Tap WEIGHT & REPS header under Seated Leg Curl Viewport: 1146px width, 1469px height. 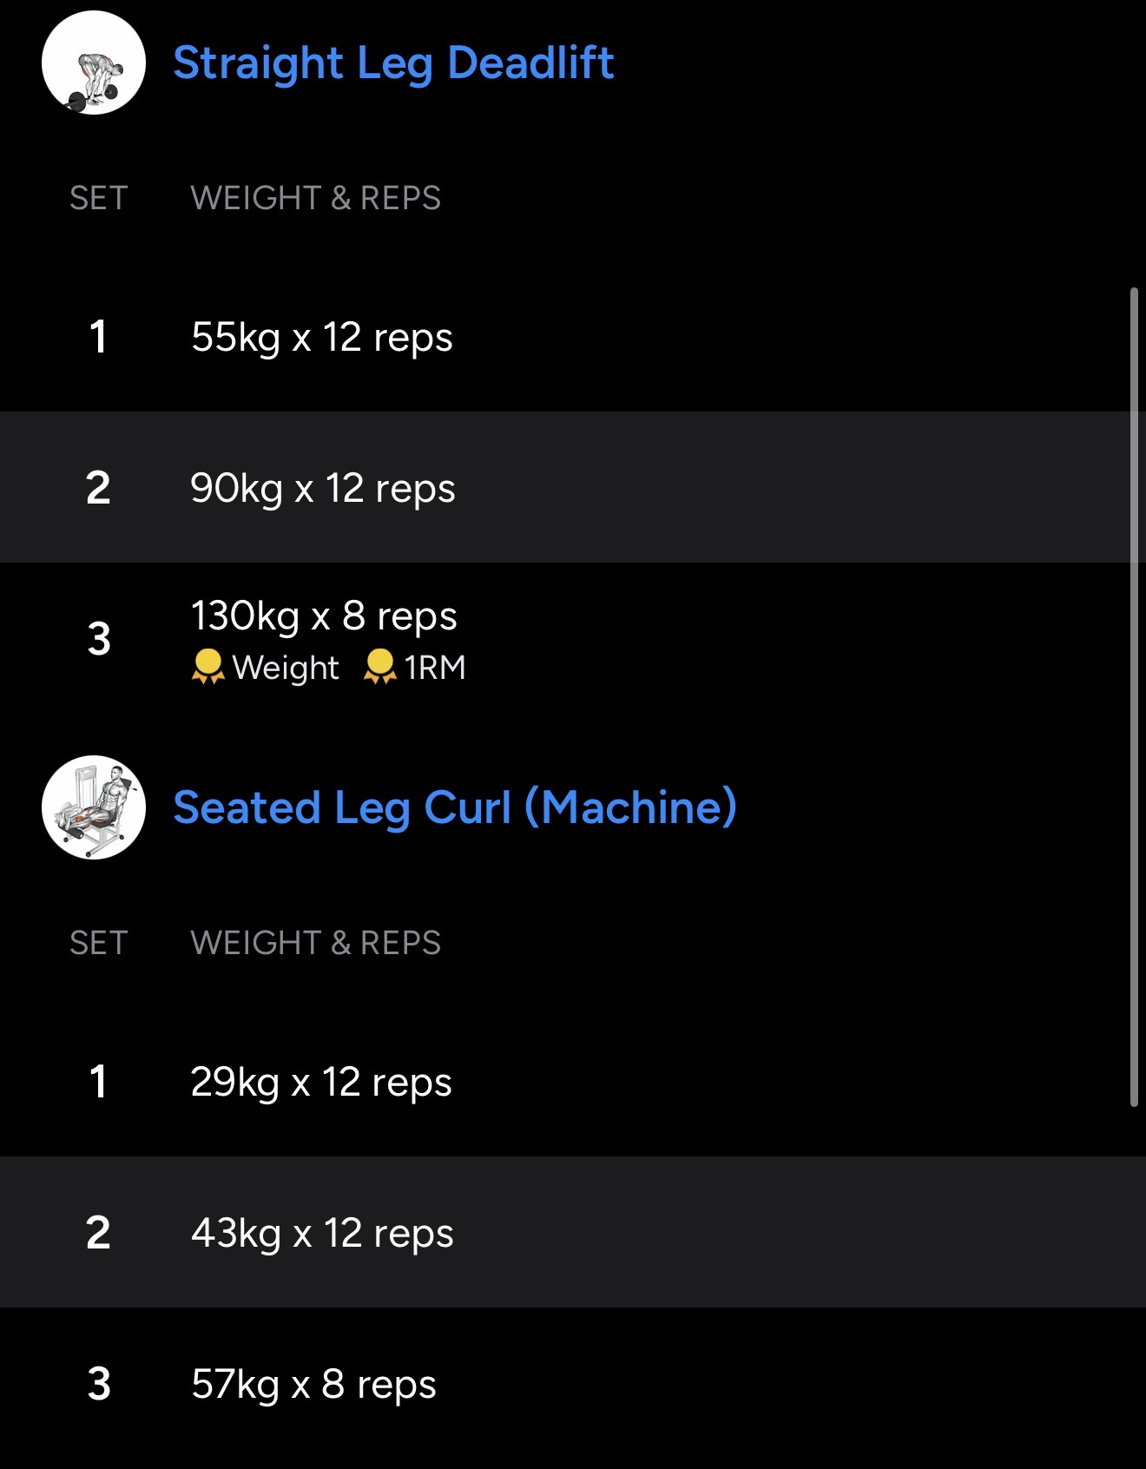[316, 943]
